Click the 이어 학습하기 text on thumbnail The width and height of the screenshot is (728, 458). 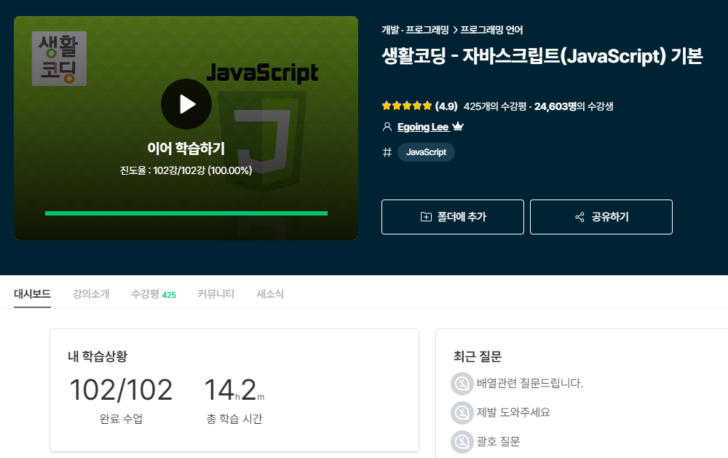186,149
